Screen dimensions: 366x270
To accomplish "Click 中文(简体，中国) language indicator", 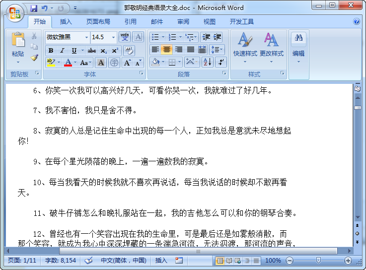I will 124,261.
